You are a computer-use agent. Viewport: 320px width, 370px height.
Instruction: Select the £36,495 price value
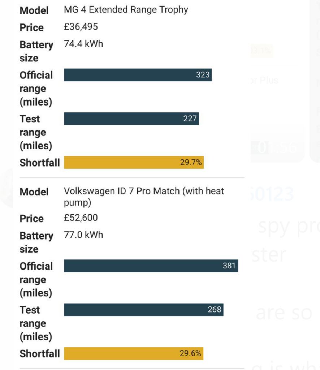click(x=81, y=27)
